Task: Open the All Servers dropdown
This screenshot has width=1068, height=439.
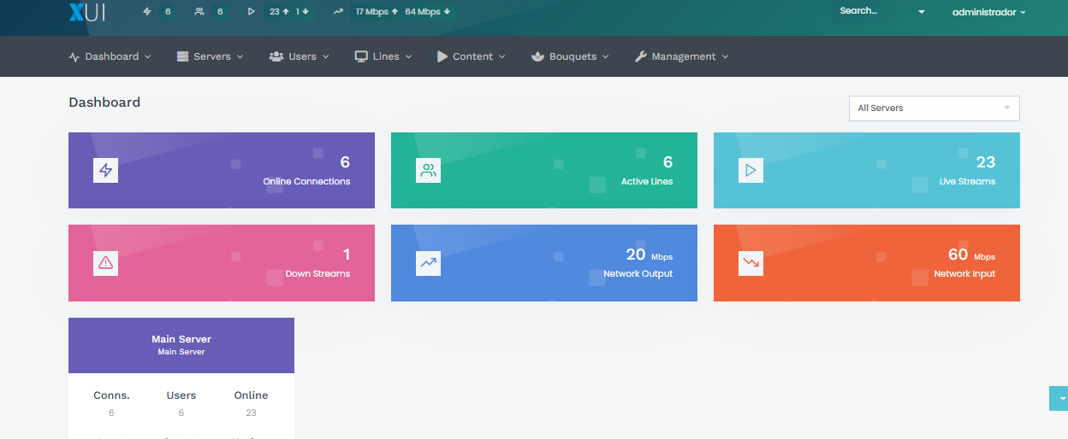Action: 934,108
